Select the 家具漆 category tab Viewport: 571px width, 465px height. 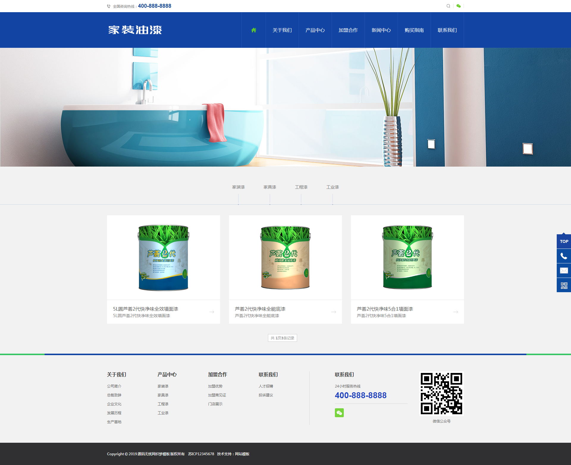pos(270,187)
